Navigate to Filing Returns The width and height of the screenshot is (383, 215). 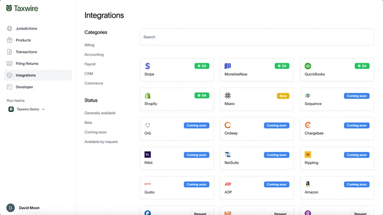tap(38, 64)
